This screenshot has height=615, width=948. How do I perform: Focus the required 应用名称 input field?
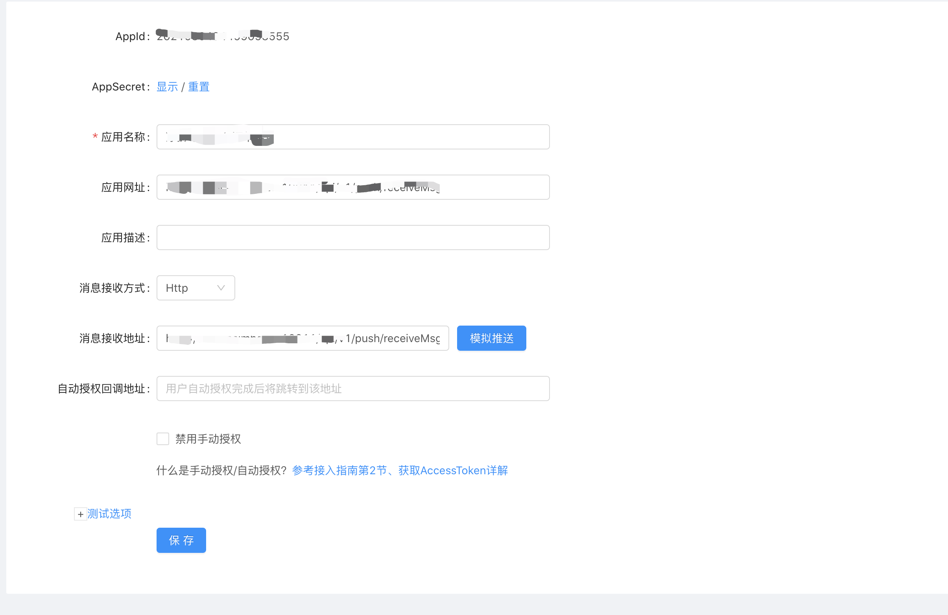(x=352, y=136)
